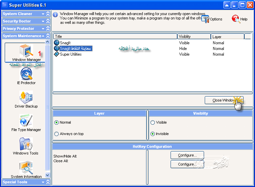
Task: Click Normal layer cell of first SnagIt row
Action: (x=218, y=43)
